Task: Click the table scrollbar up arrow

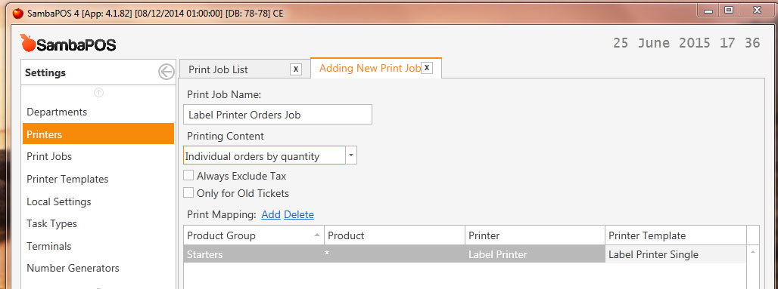Action: (x=753, y=252)
